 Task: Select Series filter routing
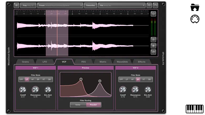pos(78,105)
